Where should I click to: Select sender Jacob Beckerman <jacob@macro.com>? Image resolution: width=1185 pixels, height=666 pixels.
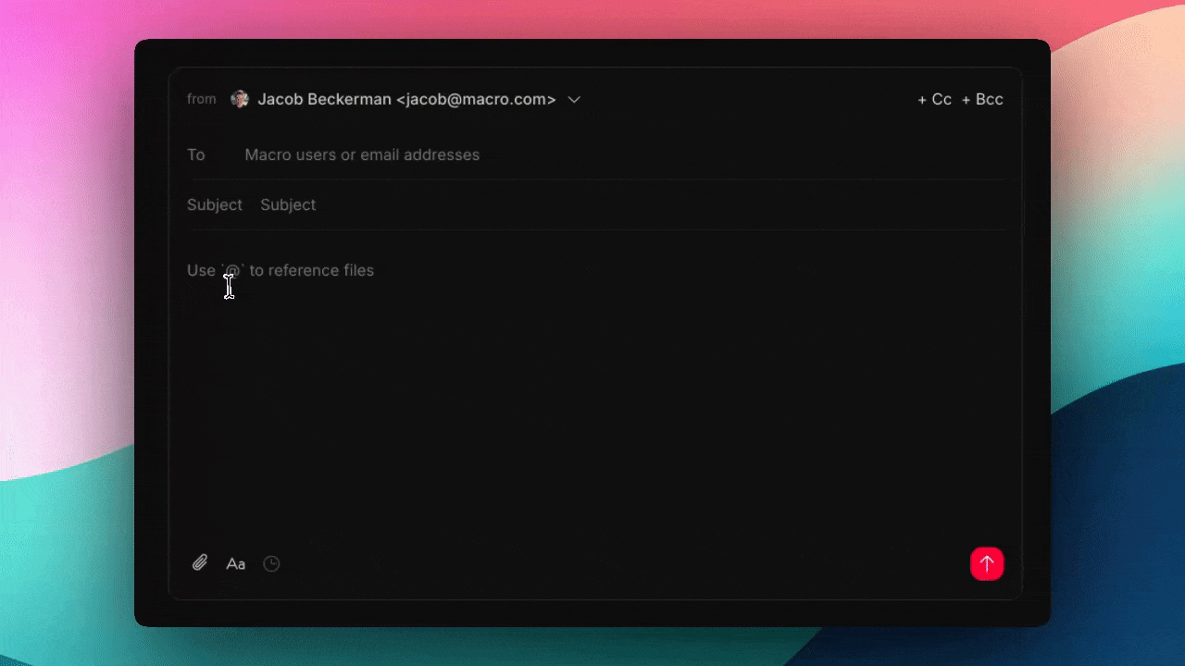406,99
